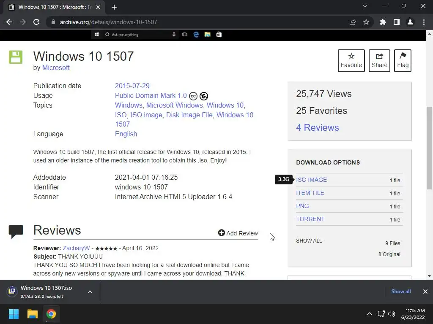This screenshot has width=433, height=324.
Task: Click the '25 Favorites' count text
Action: pos(321,111)
